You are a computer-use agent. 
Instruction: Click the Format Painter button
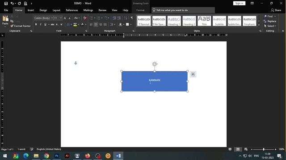[21, 26]
